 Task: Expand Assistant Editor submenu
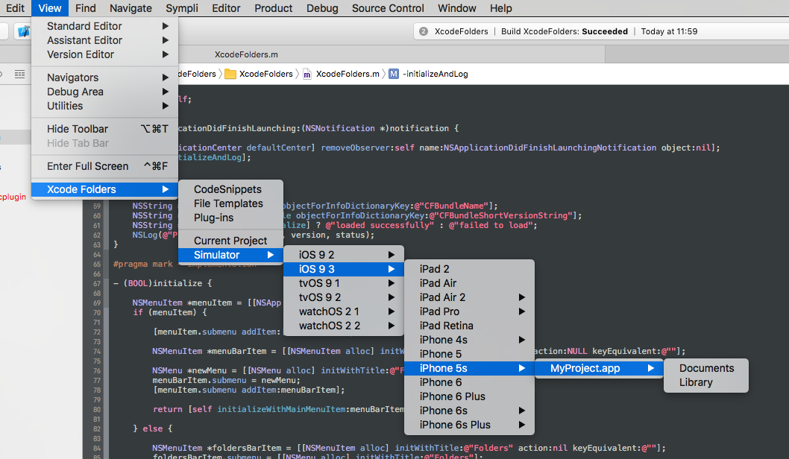point(104,40)
